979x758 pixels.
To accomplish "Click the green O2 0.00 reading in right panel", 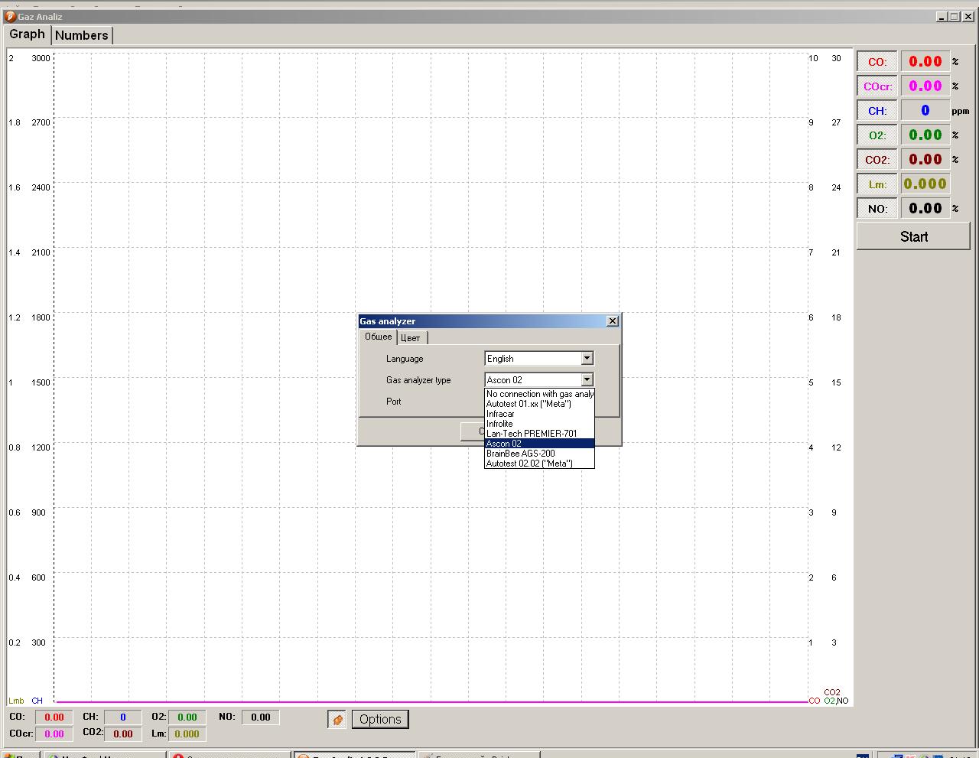I will (925, 135).
